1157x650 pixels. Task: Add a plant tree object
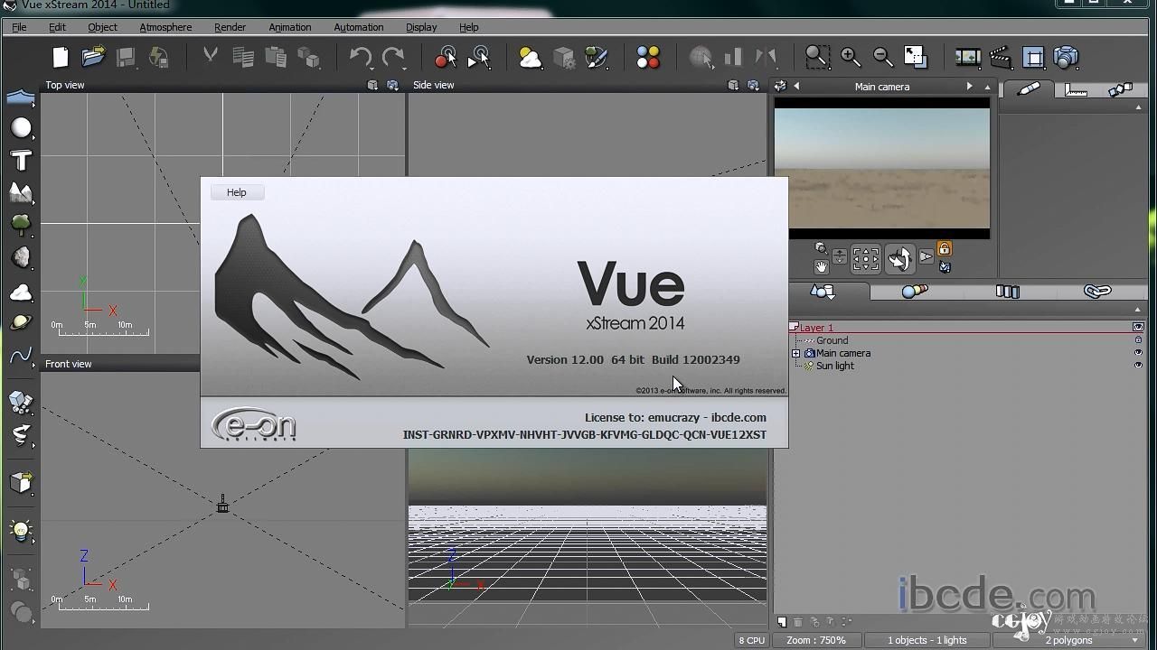point(20,224)
